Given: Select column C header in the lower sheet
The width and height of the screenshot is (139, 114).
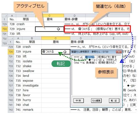Looking at the screenshot, I should click(56, 38).
